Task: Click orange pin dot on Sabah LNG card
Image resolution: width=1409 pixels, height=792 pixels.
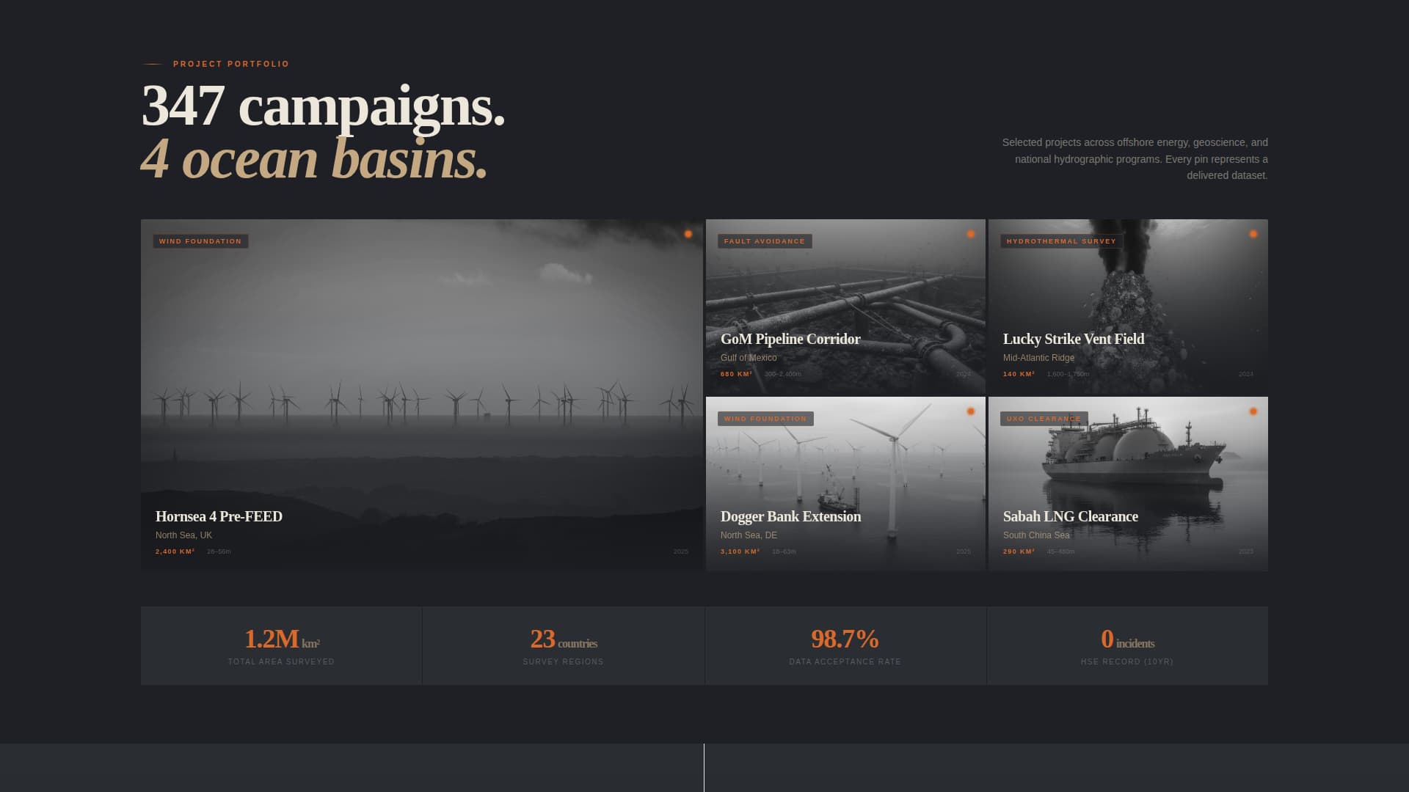Action: (1253, 411)
